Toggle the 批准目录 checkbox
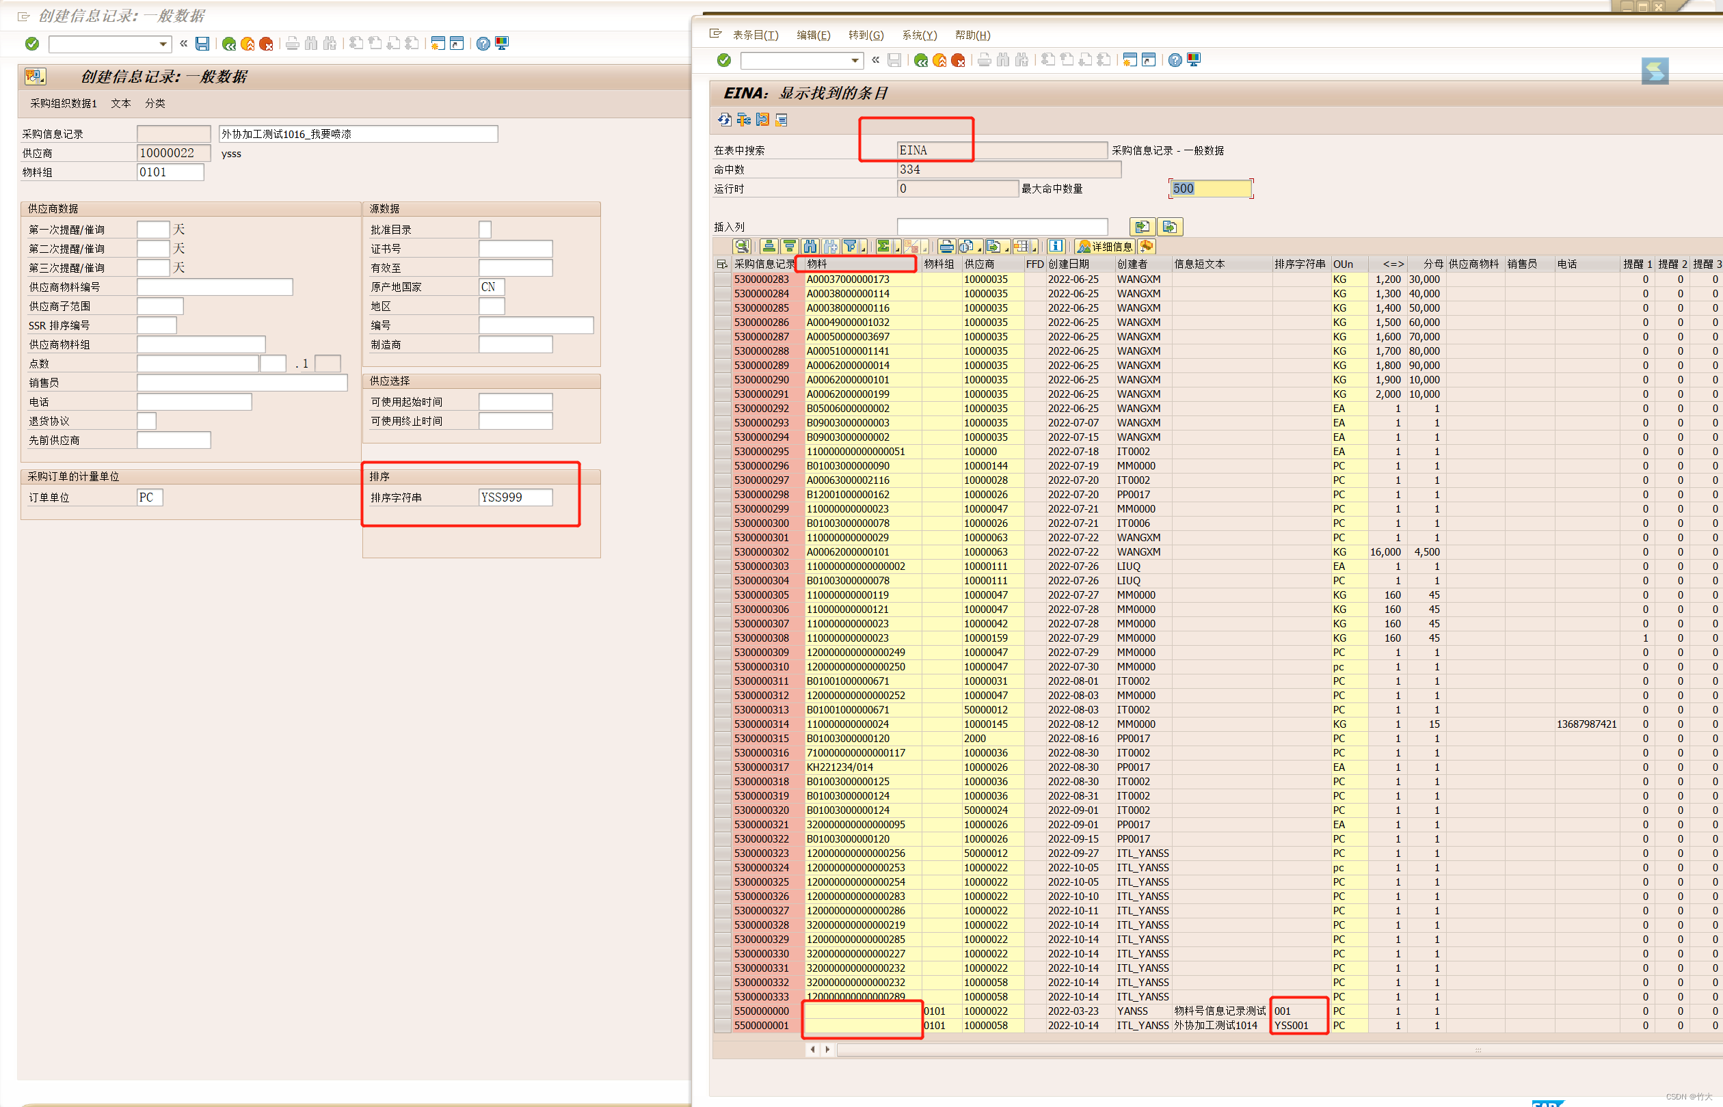The image size is (1723, 1107). pos(485,230)
